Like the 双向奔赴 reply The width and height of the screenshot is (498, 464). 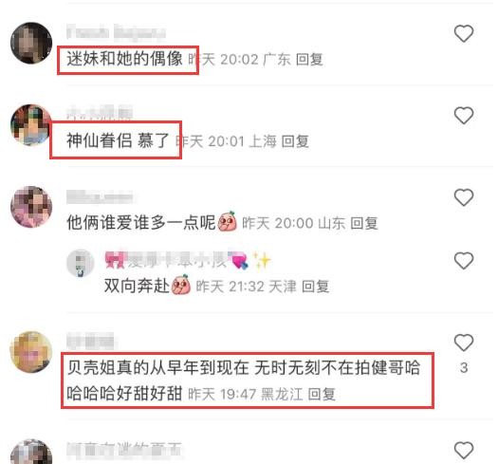464,261
